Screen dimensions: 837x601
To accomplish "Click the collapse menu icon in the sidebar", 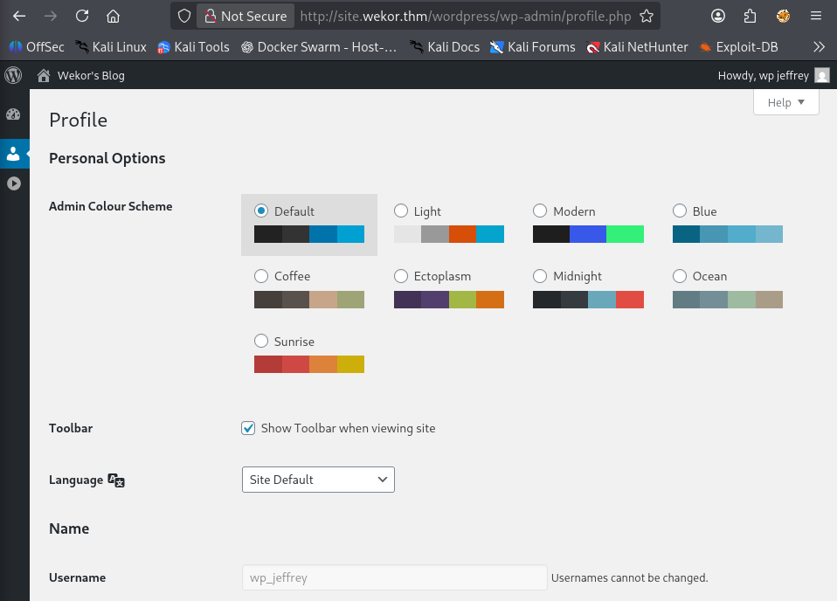I will tap(14, 183).
